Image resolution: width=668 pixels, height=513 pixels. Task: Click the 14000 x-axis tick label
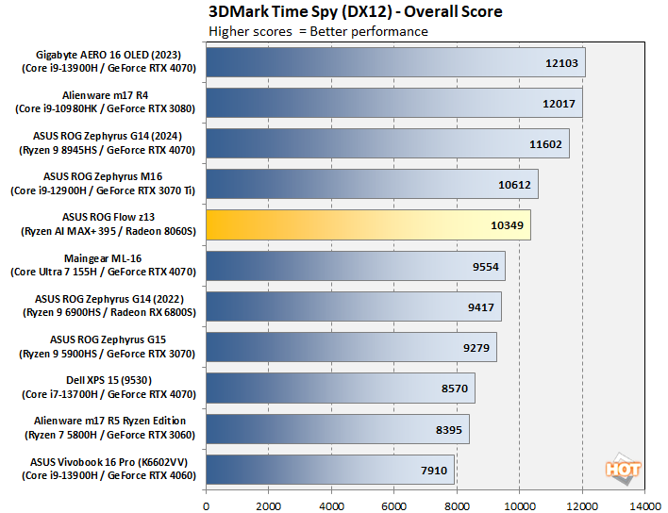644,503
